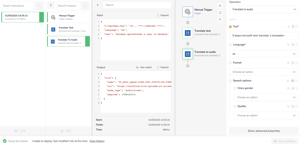Zoom in on the workflow canvas
The image size is (301, 146).
tap(220, 6)
